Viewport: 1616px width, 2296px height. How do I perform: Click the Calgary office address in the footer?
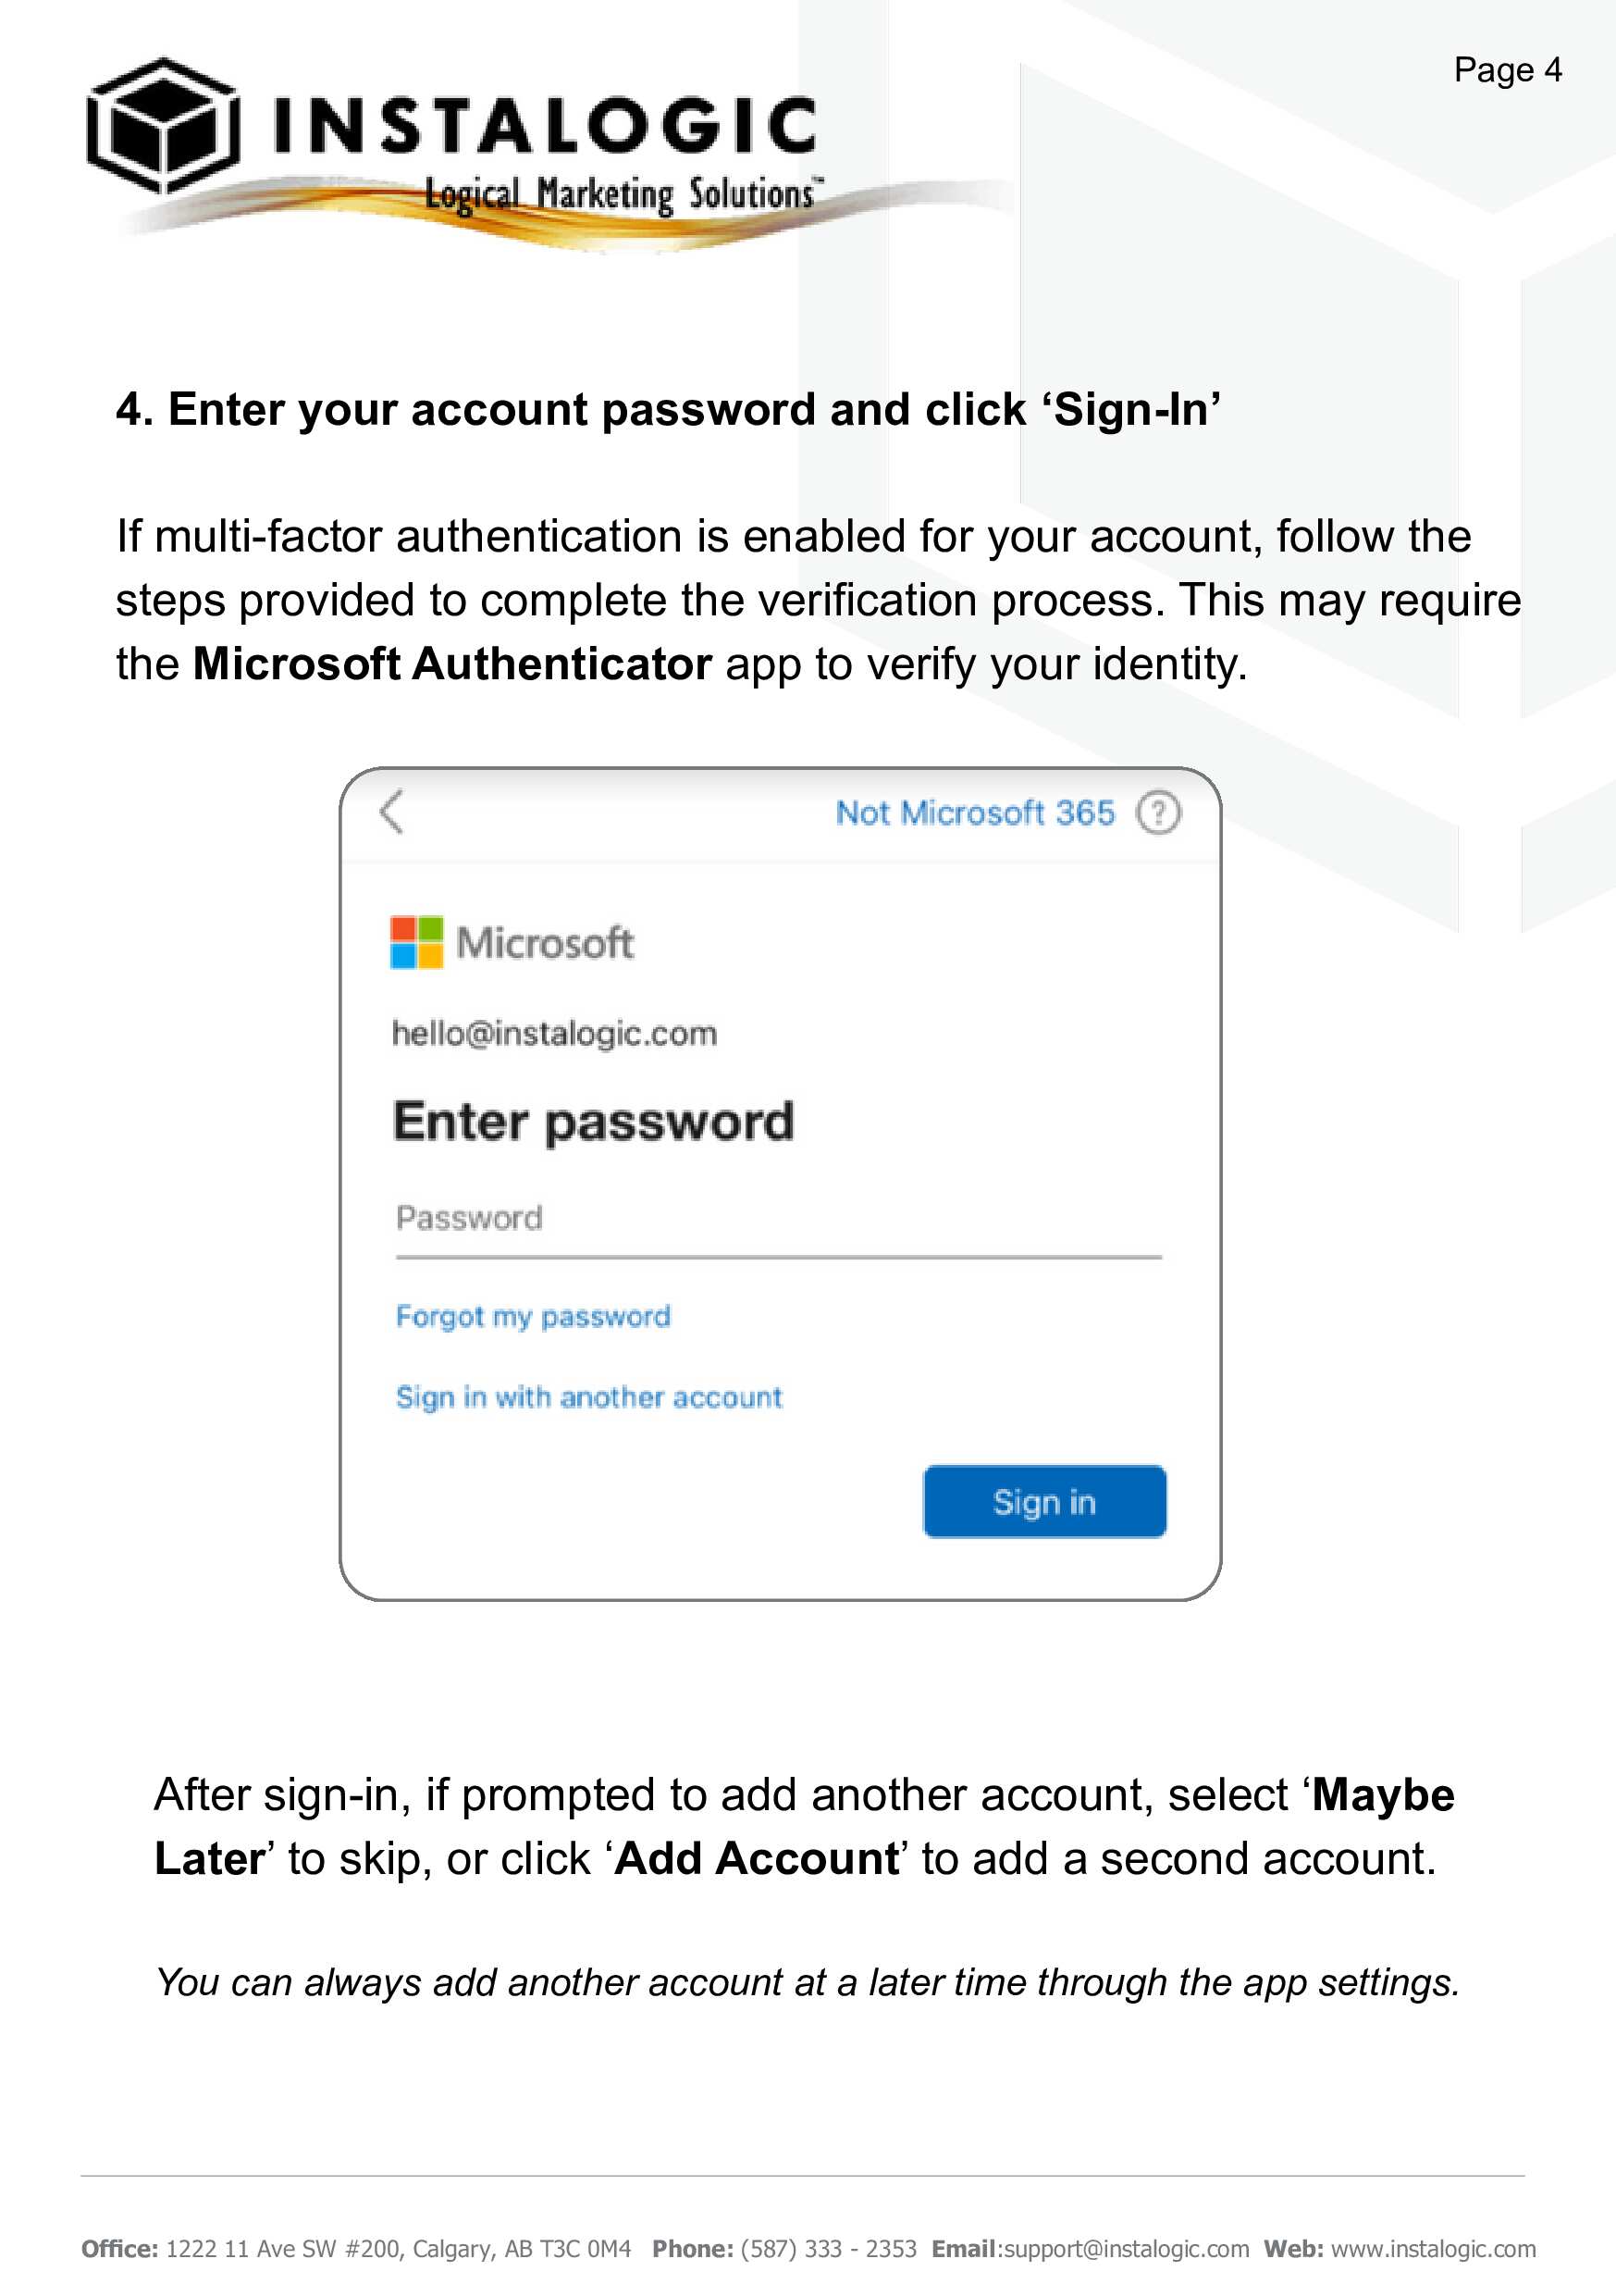click(398, 2249)
